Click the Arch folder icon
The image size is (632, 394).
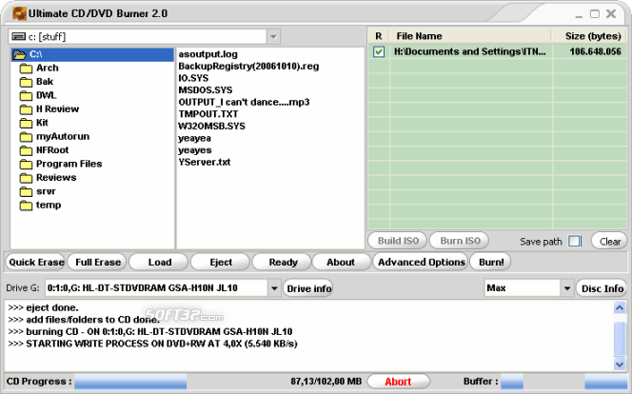[x=27, y=69]
